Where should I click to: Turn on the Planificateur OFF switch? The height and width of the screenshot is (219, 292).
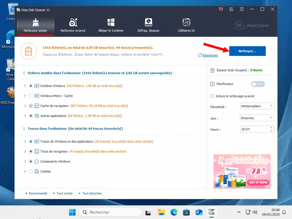(x=258, y=84)
